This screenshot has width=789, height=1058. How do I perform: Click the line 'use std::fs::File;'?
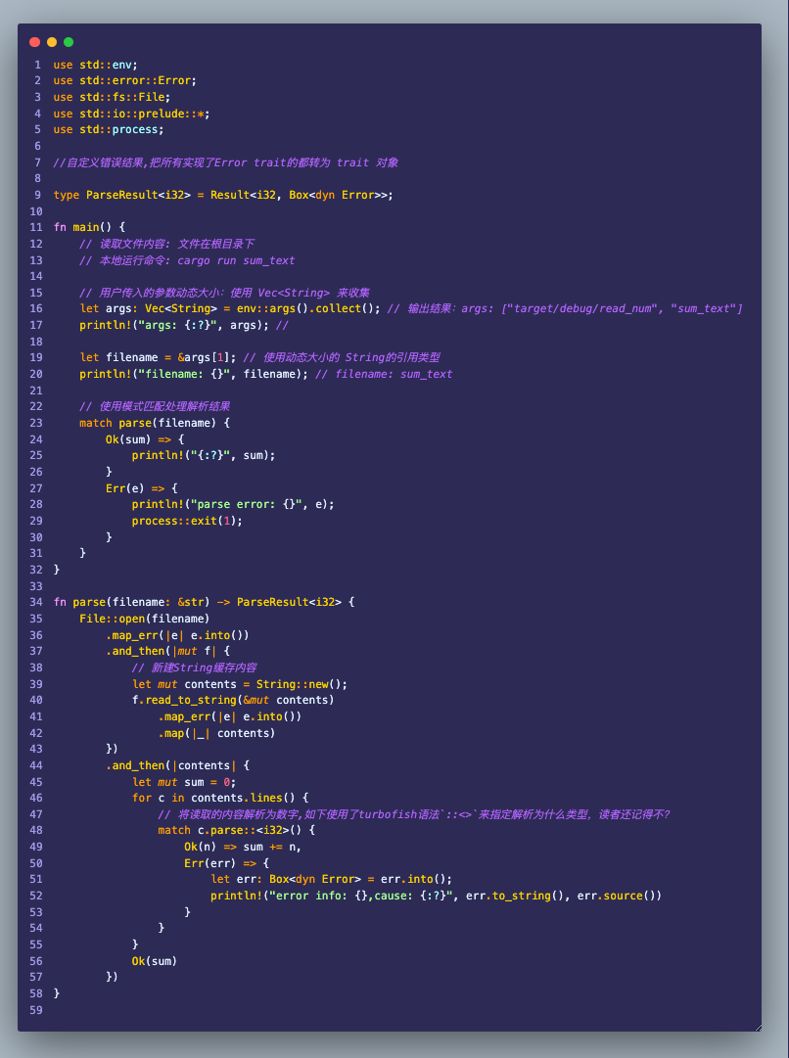(112, 97)
